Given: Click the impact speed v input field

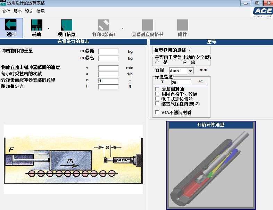Looking at the screenshot, I should pyautogui.click(x=109, y=68).
